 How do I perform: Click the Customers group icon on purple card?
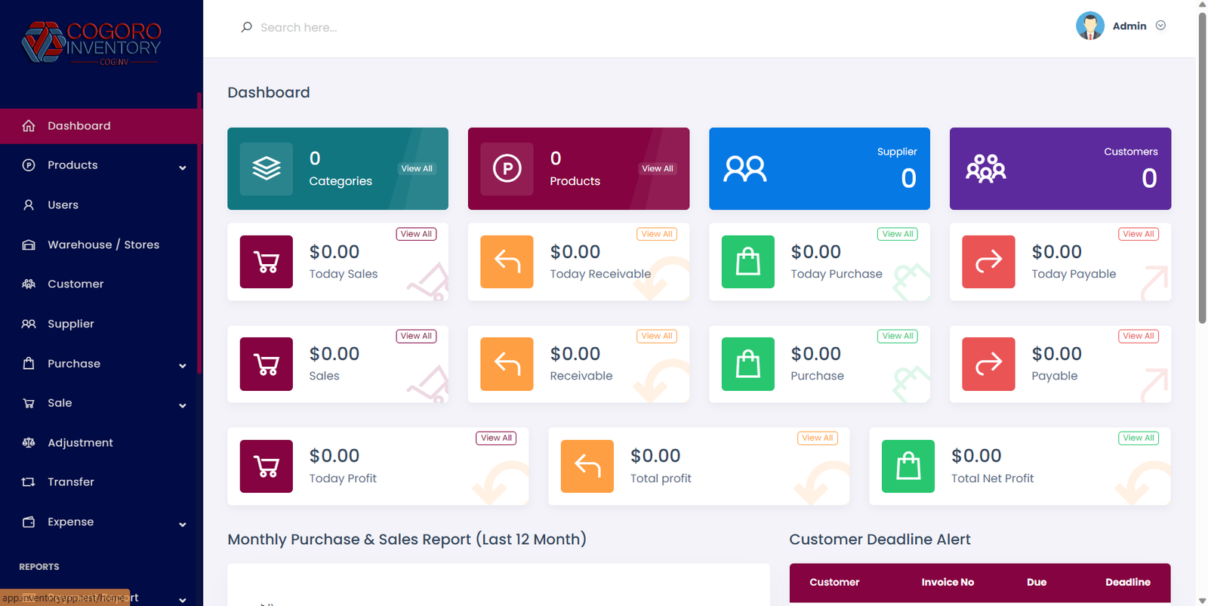point(985,169)
